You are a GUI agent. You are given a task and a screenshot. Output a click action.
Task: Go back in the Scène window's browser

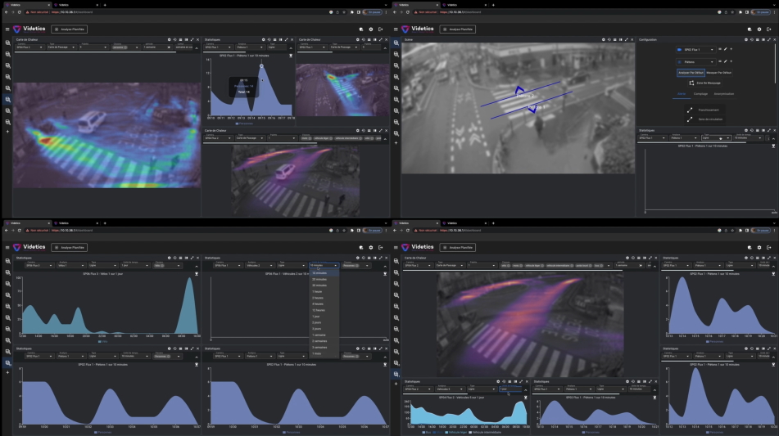tap(395, 12)
